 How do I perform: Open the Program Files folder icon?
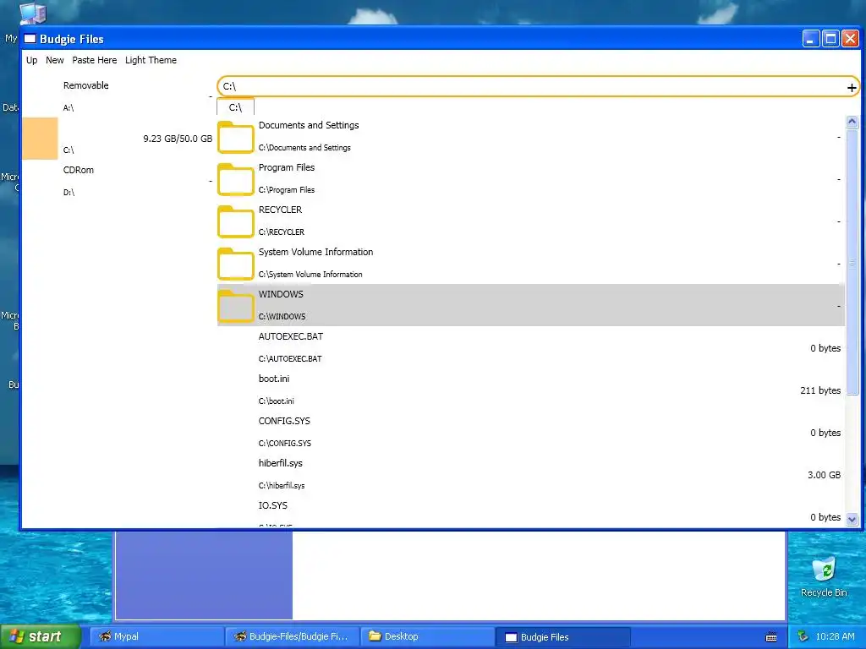click(235, 179)
